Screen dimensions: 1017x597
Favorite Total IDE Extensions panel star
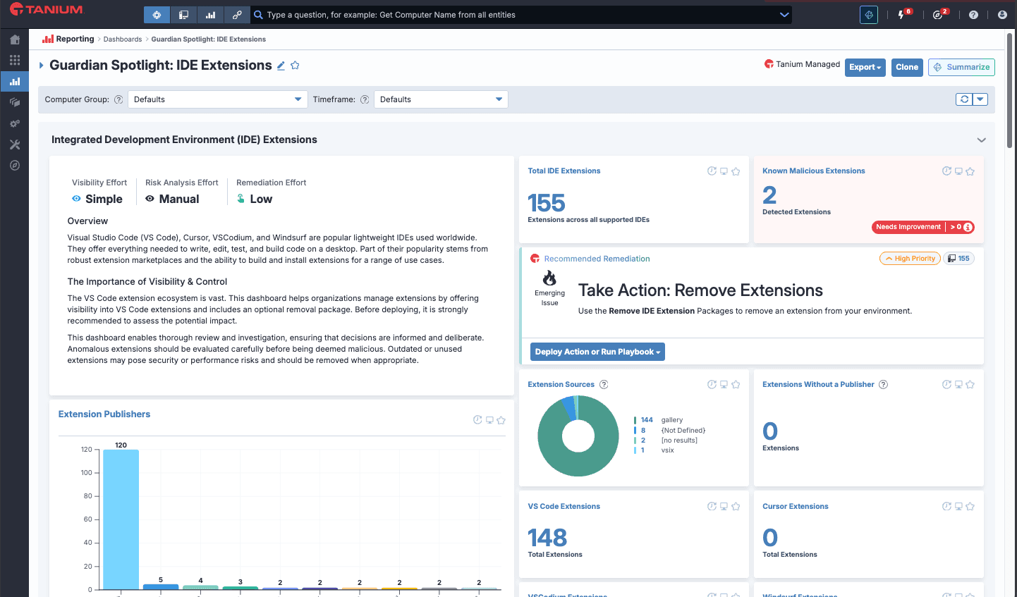[x=736, y=171]
